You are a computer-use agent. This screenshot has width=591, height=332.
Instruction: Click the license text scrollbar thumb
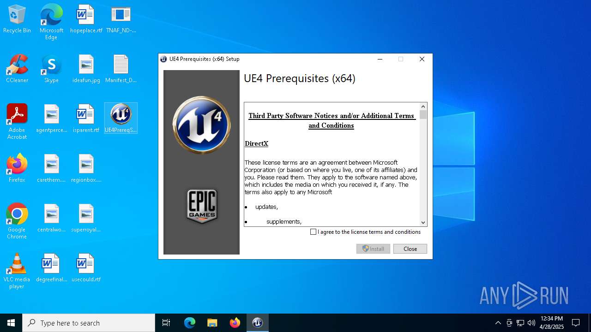pos(423,115)
